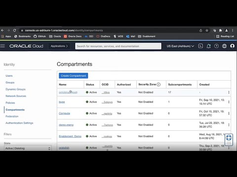Viewport: 237px width, 177px height.
Task: Open the Bookmarks bookmark folder
Action: click(x=22, y=36)
